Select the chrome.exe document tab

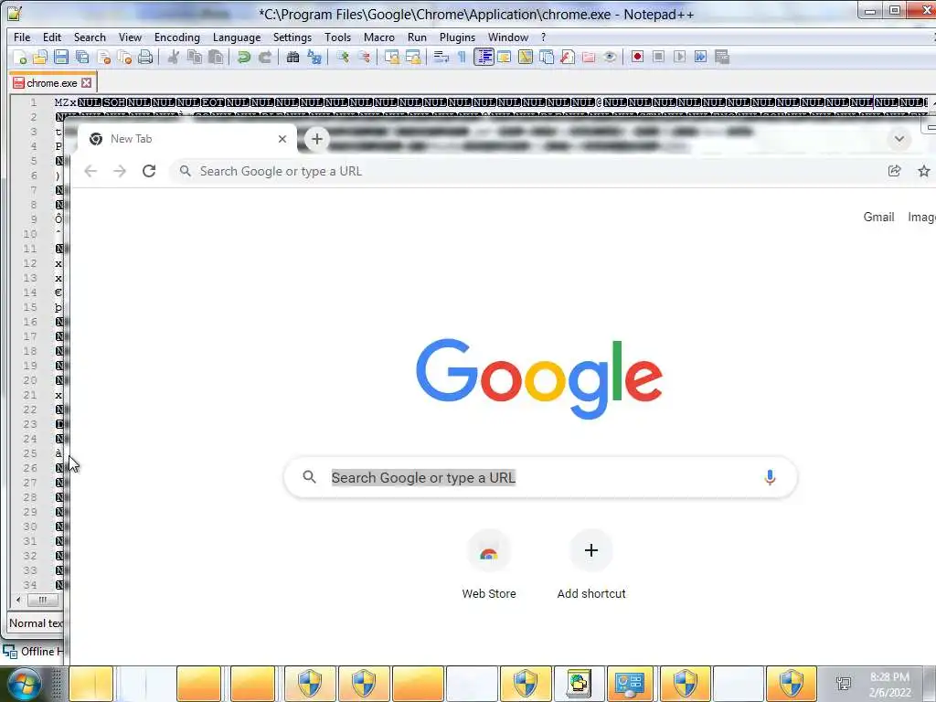(x=52, y=83)
